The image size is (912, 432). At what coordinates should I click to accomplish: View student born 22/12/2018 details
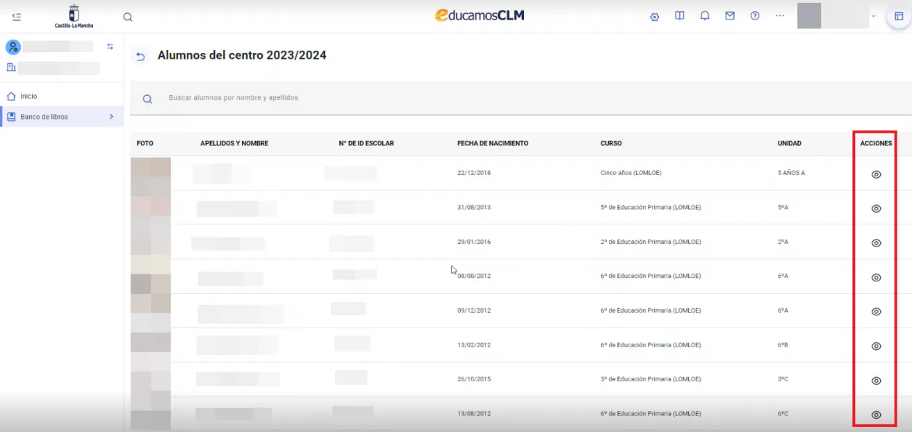click(x=876, y=174)
